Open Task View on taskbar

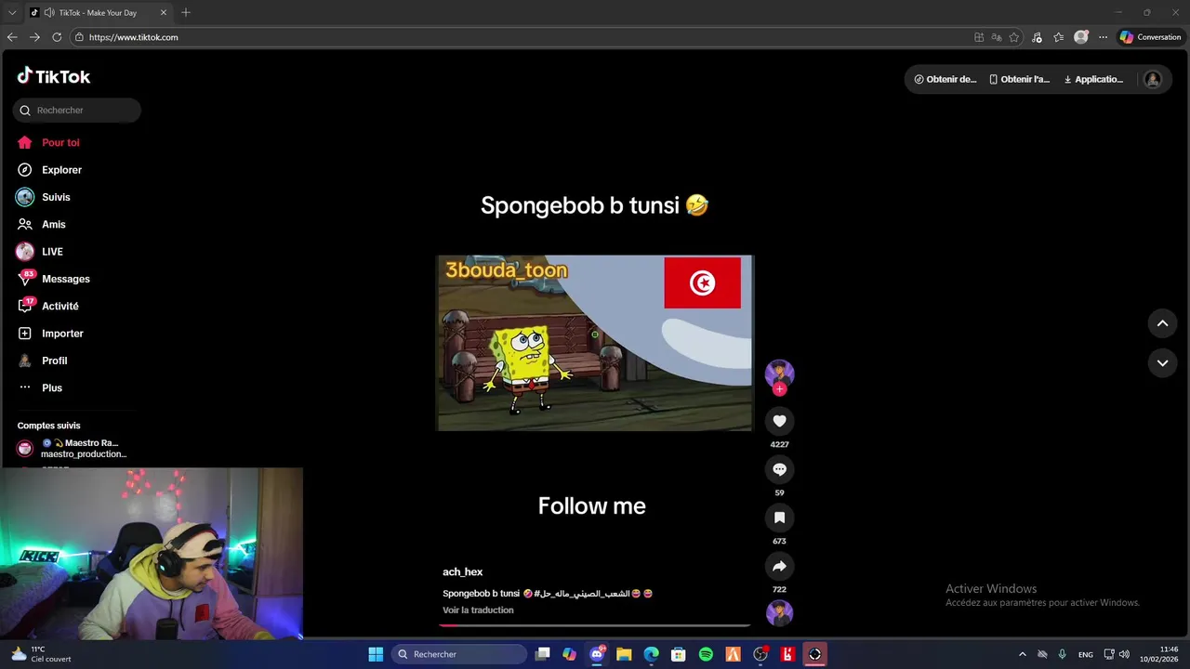coord(542,654)
